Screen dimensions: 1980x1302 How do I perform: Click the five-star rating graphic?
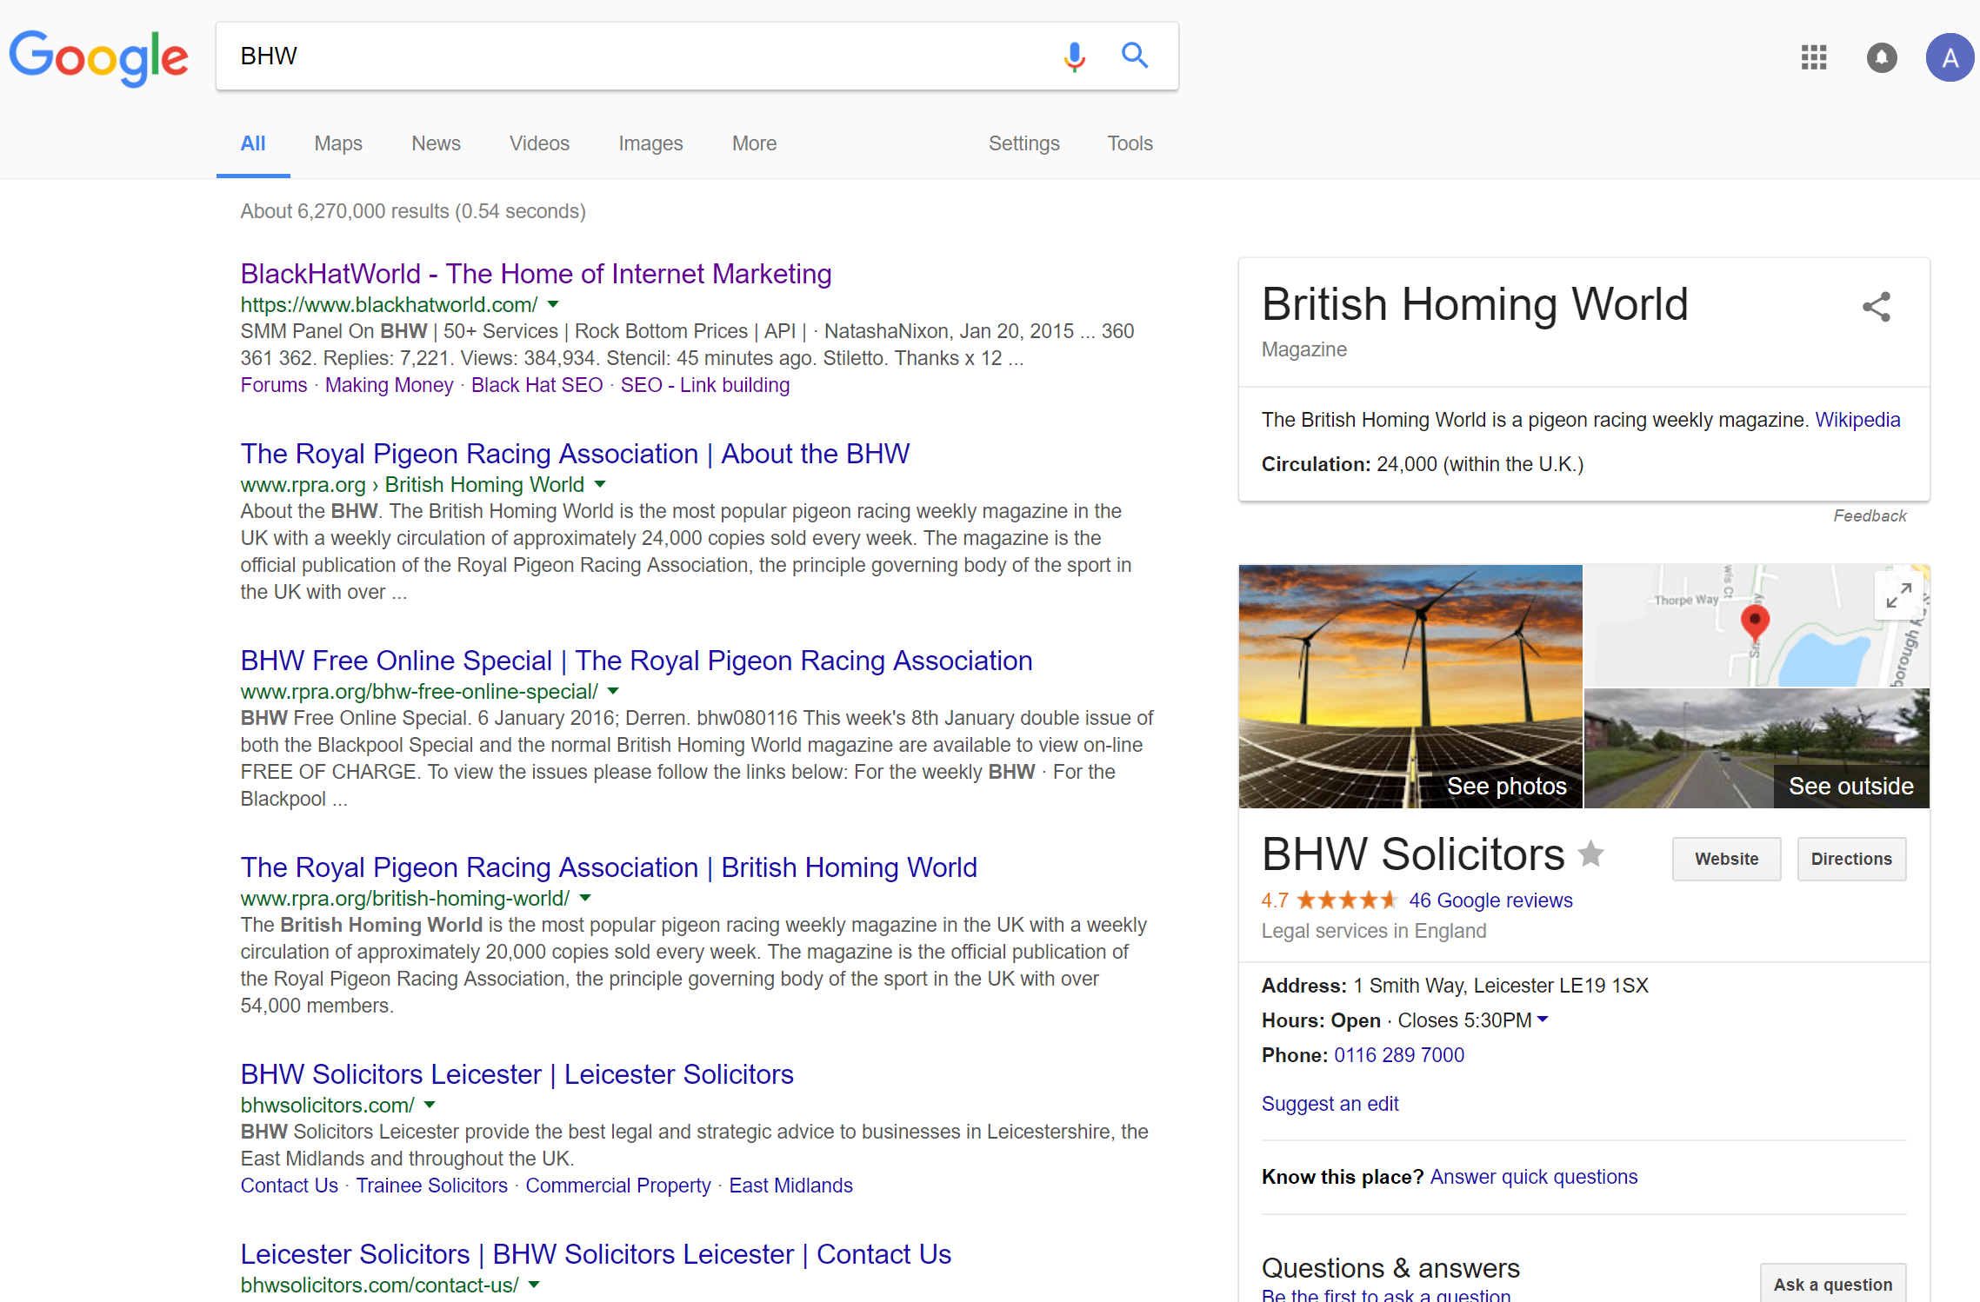click(x=1347, y=900)
